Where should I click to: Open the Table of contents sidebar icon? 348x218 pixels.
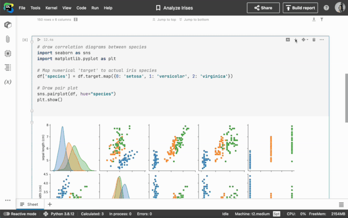(x=8, y=68)
